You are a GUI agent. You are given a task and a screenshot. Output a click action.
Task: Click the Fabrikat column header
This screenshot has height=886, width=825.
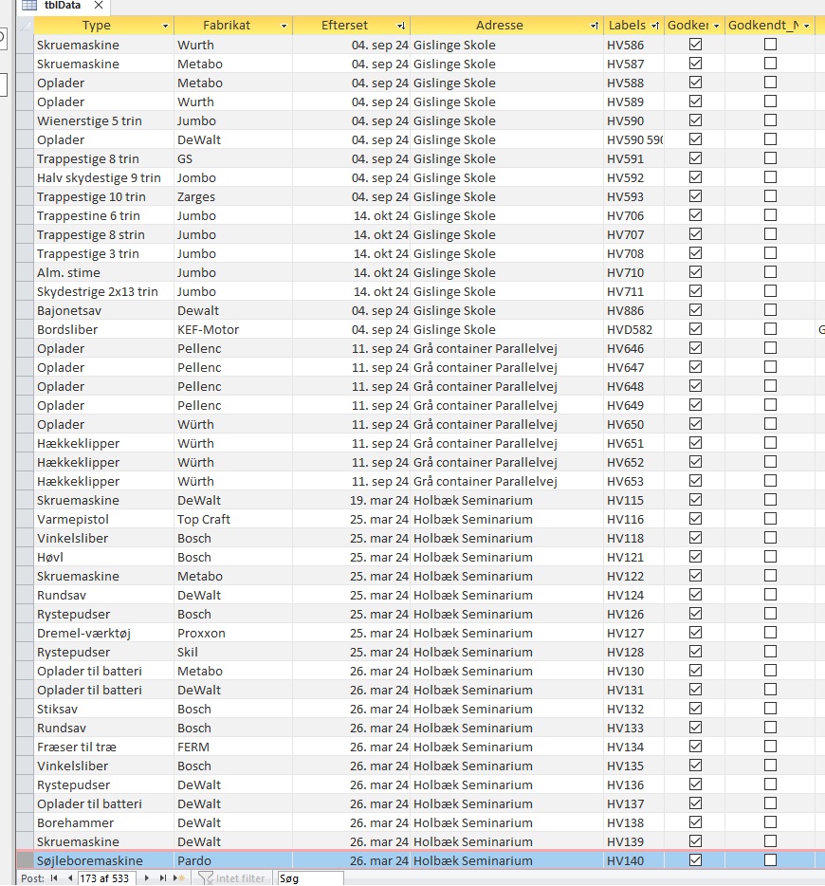(x=227, y=26)
